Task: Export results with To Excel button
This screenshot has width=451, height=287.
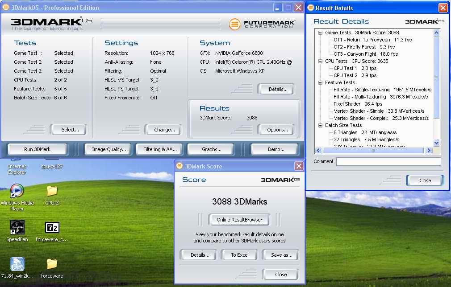Action: (239, 255)
